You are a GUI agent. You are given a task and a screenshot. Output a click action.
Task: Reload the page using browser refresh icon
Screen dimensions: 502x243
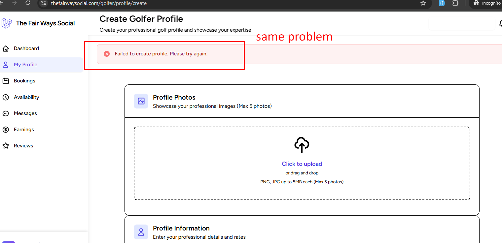point(28,3)
